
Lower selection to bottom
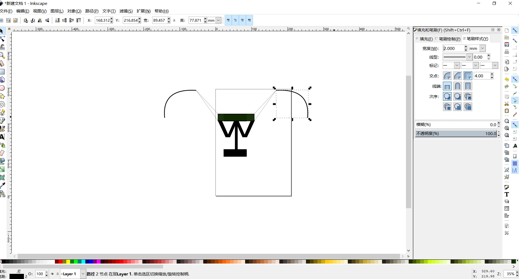57,20
